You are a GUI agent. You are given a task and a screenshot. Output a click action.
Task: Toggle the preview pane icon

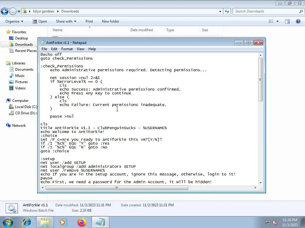[x=287, y=21]
